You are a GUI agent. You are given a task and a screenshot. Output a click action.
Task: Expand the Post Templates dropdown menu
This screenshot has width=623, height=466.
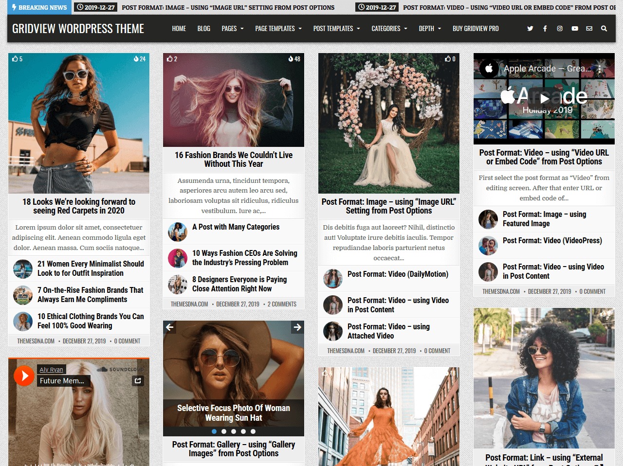click(x=337, y=29)
